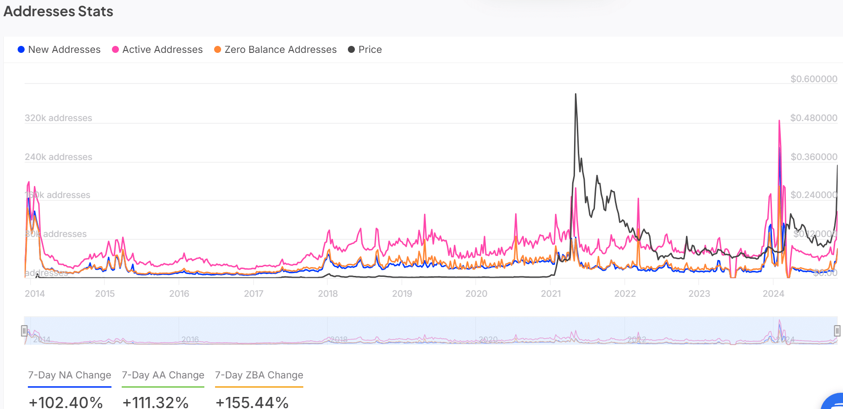Click the +102.40% change value
Viewport: 843px width, 409px height.
pos(65,402)
